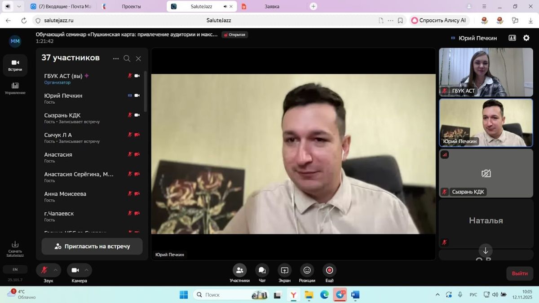Click the Ещё record-style icon

(329, 270)
